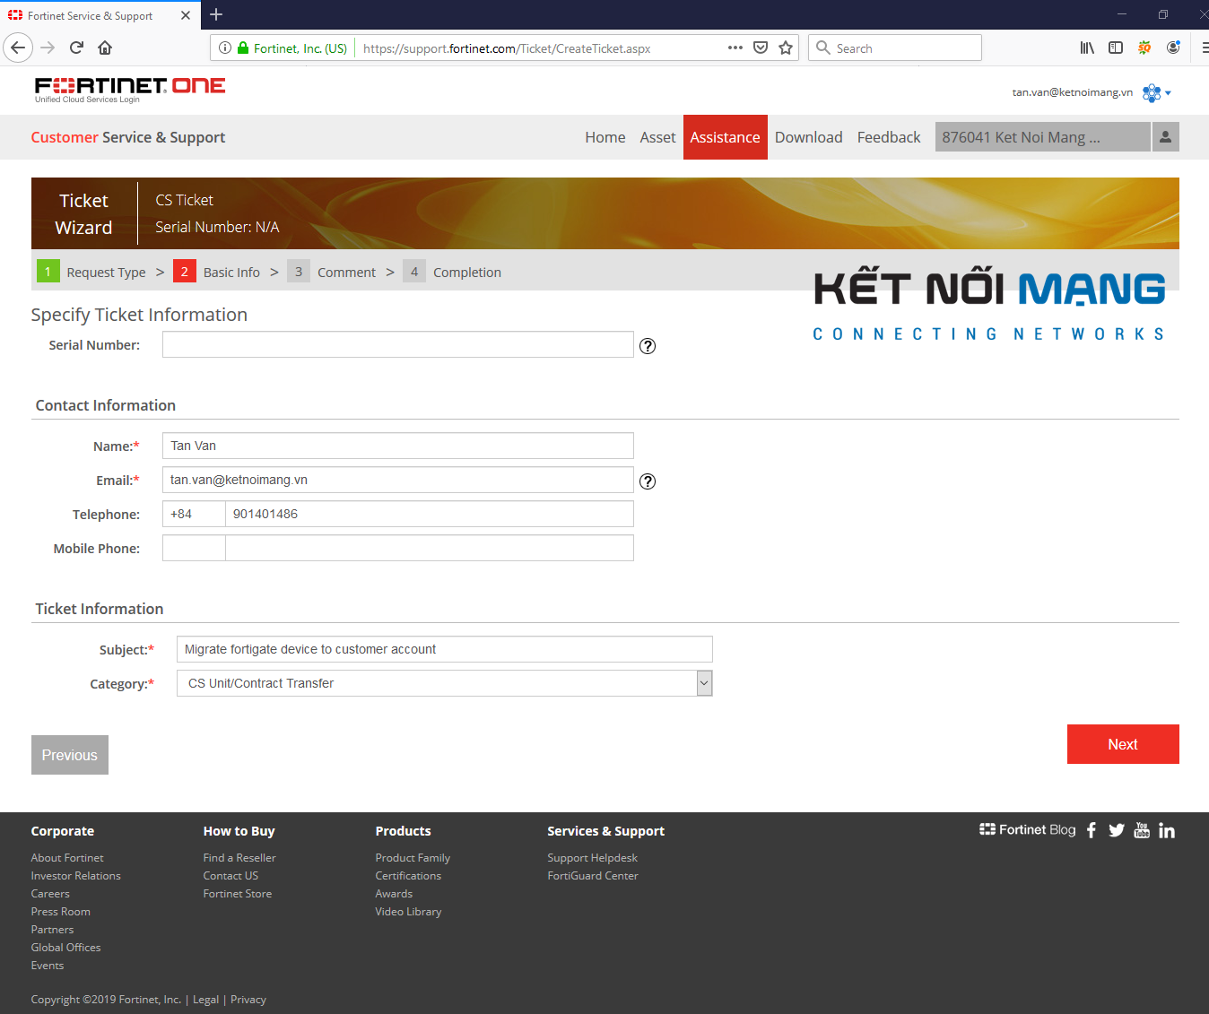Select account 876041 Ket Noi Mang
Screen dimensions: 1209x1014
pos(1042,137)
